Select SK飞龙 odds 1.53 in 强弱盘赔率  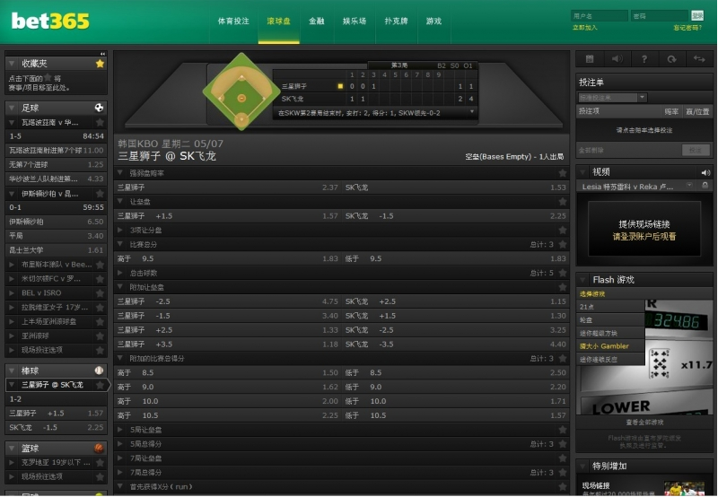(x=456, y=187)
